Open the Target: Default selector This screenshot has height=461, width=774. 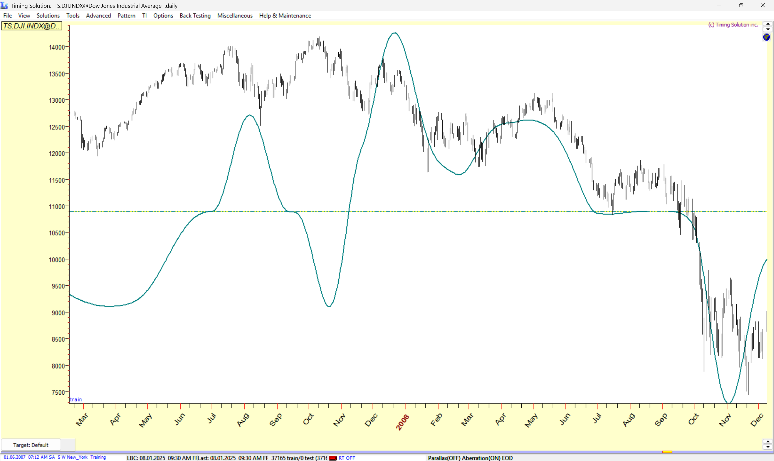(31, 445)
